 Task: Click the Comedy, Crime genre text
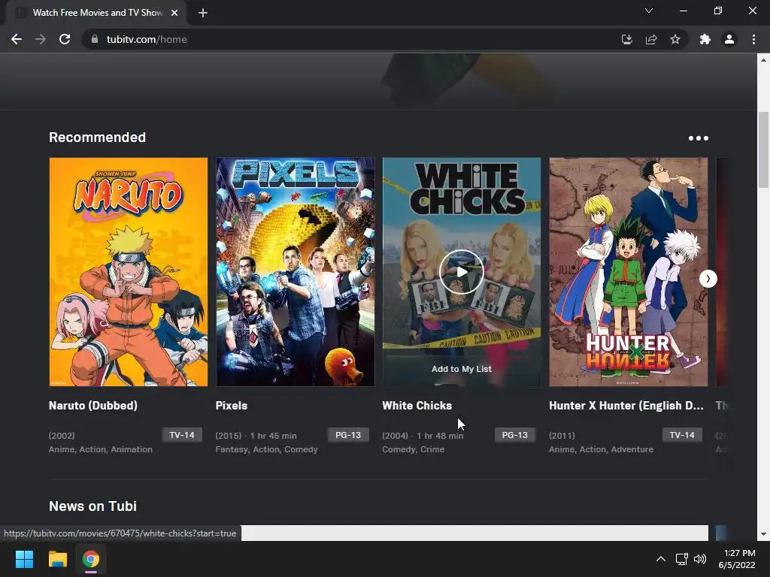tap(413, 449)
